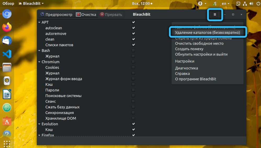Uncheck the Списки пакетов checkbox
This screenshot has width=261, height=148.
[133, 45]
